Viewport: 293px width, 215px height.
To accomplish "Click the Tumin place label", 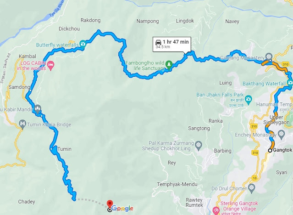I will coord(64,149).
